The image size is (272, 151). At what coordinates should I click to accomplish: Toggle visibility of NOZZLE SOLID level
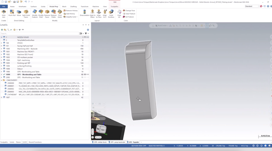click(85, 37)
